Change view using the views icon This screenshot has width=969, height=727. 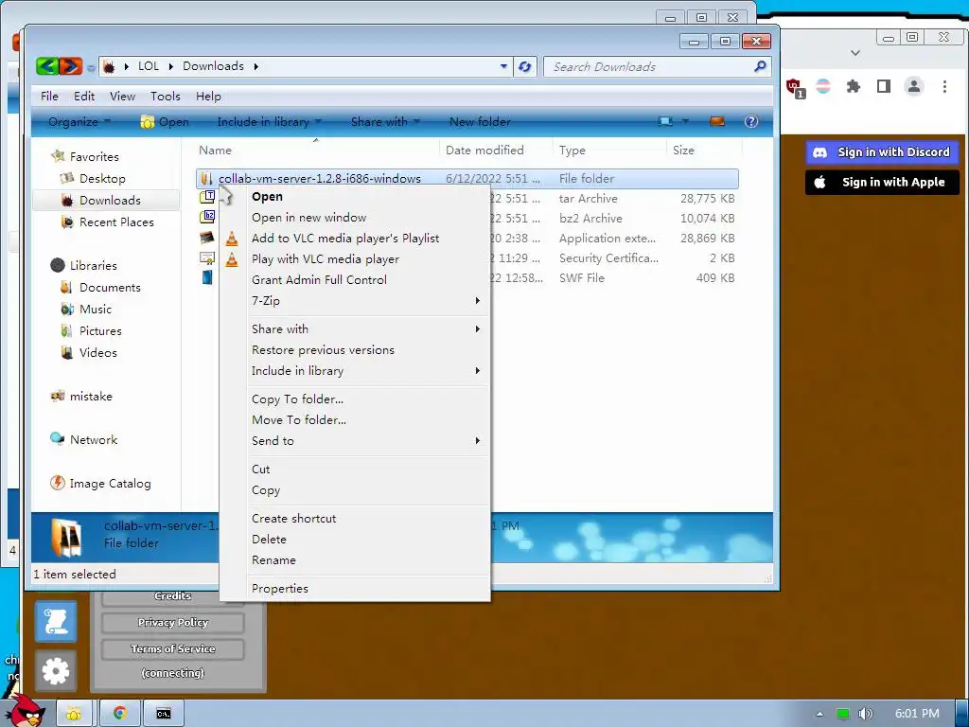click(x=665, y=121)
